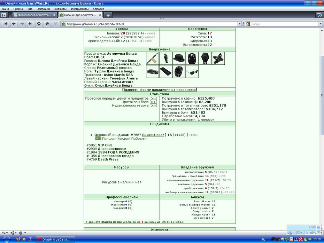Open the Инструменты menu

(79, 9)
